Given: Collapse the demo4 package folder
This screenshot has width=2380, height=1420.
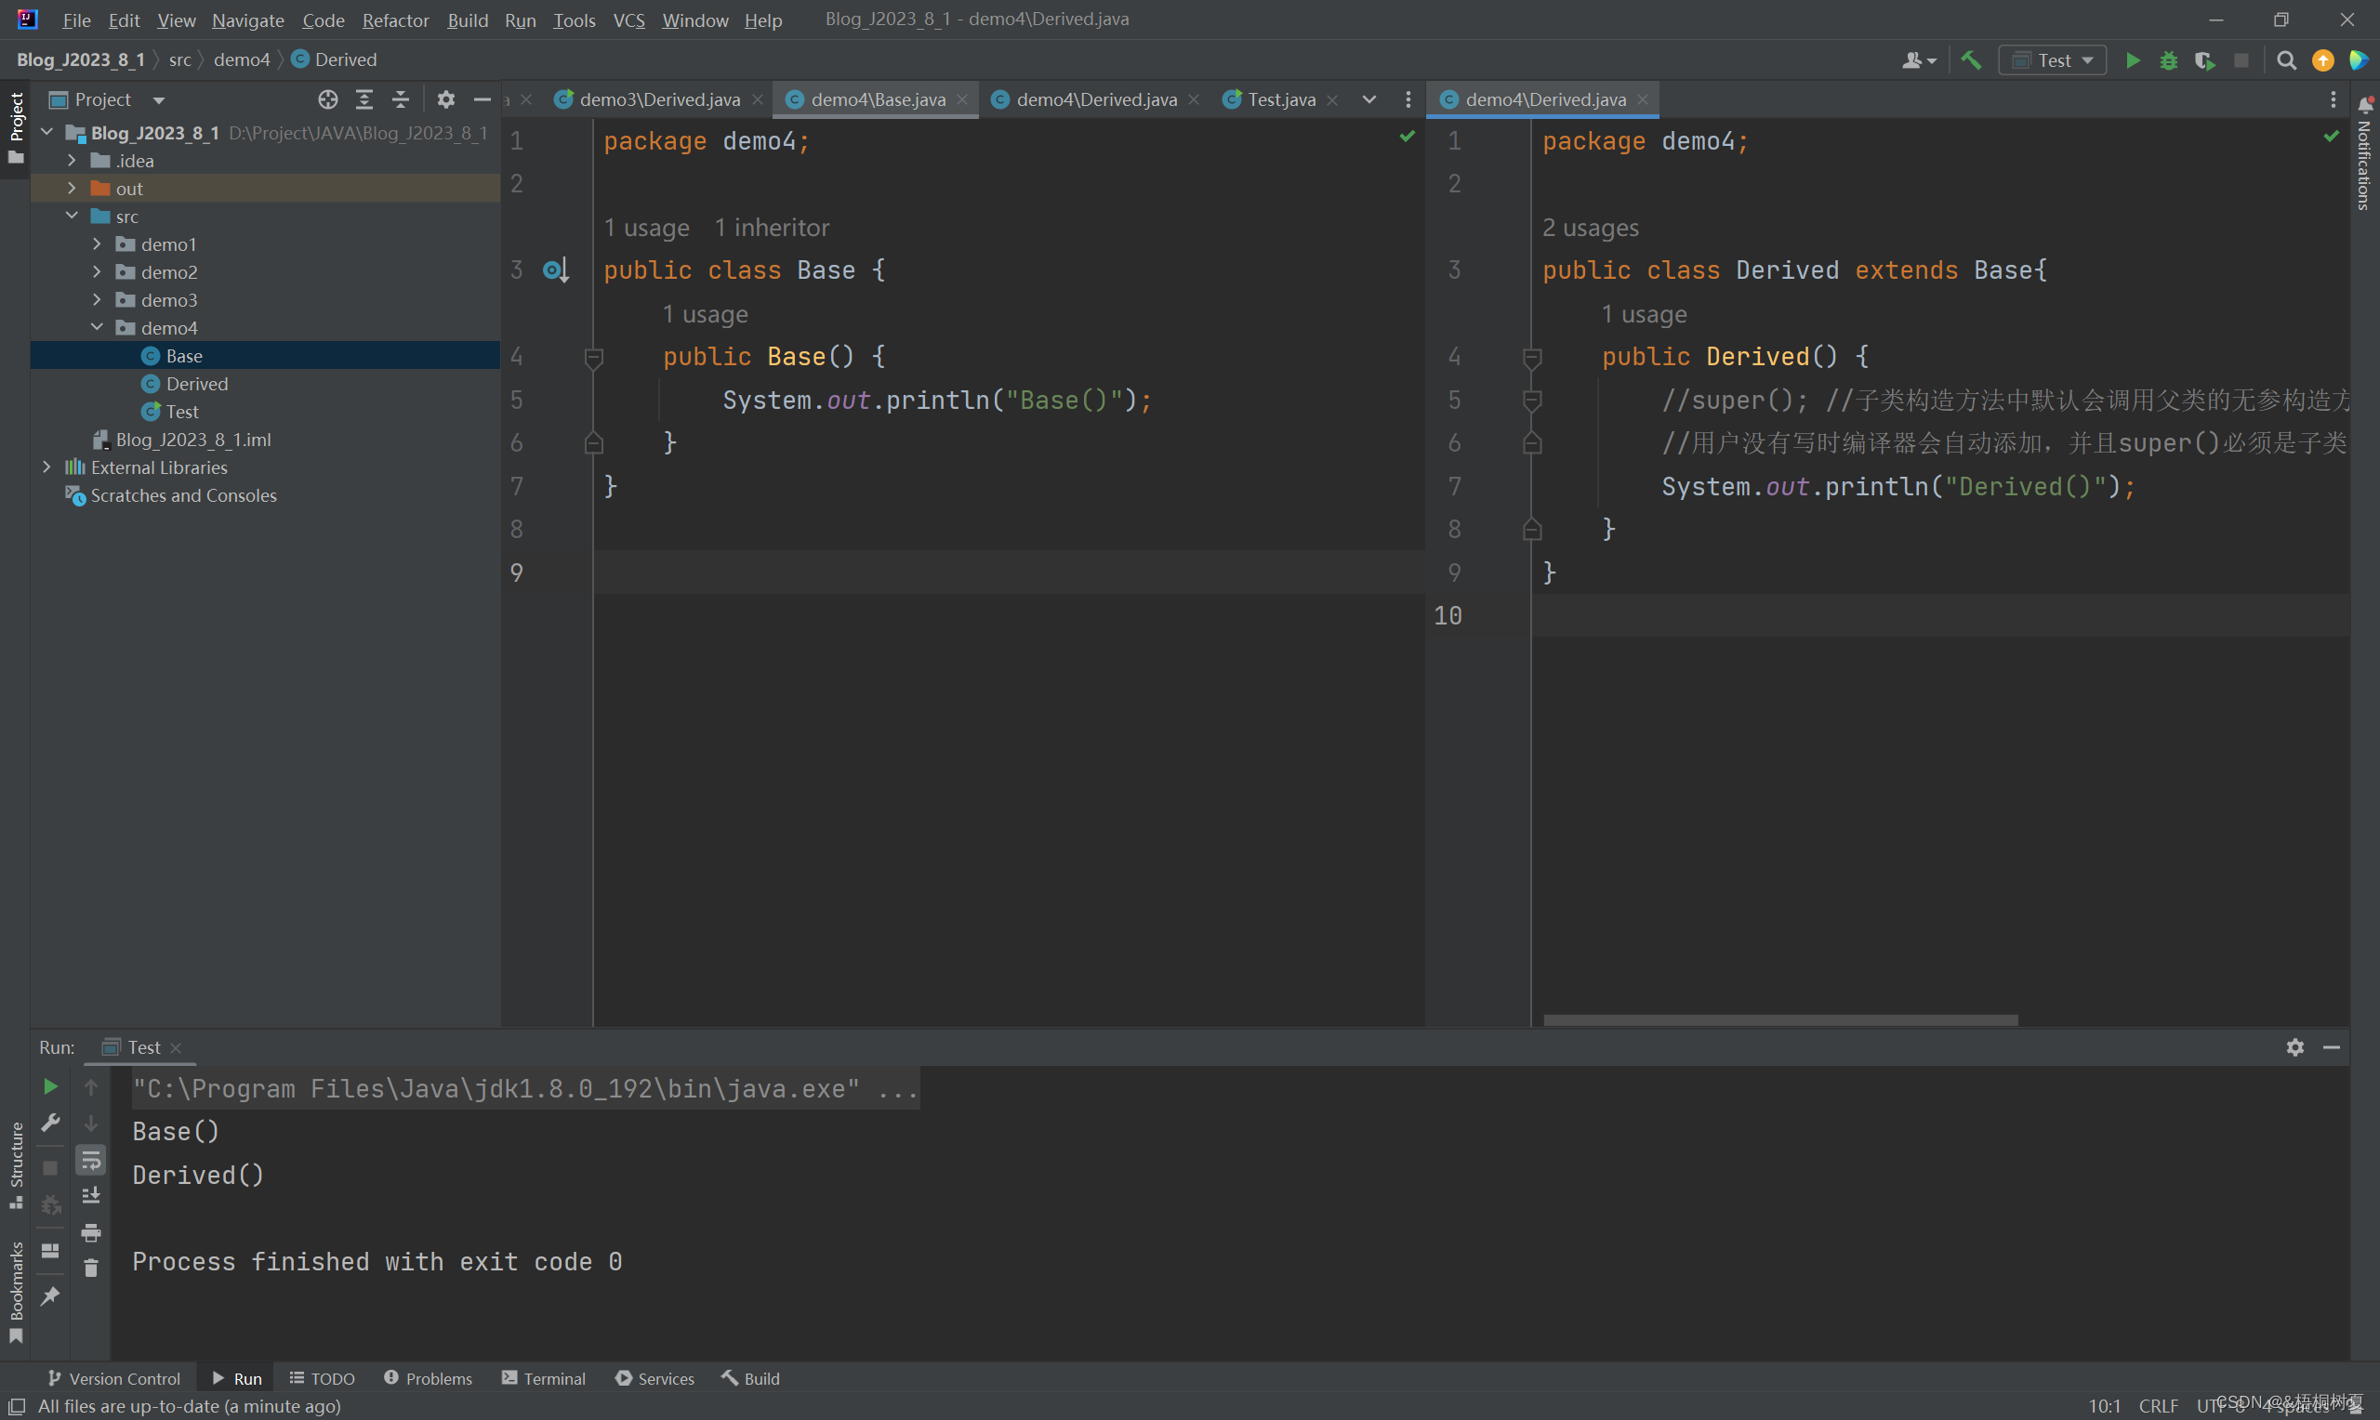Looking at the screenshot, I should (x=97, y=327).
